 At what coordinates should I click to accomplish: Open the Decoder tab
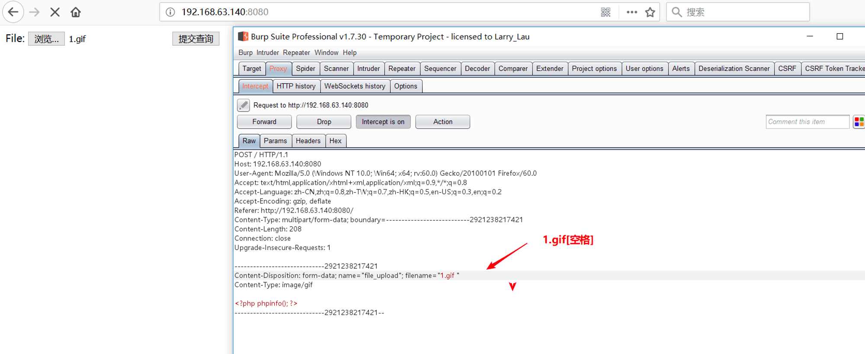pos(477,69)
